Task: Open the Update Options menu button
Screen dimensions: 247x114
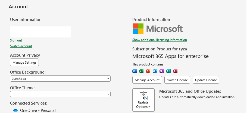Action: tap(143, 100)
